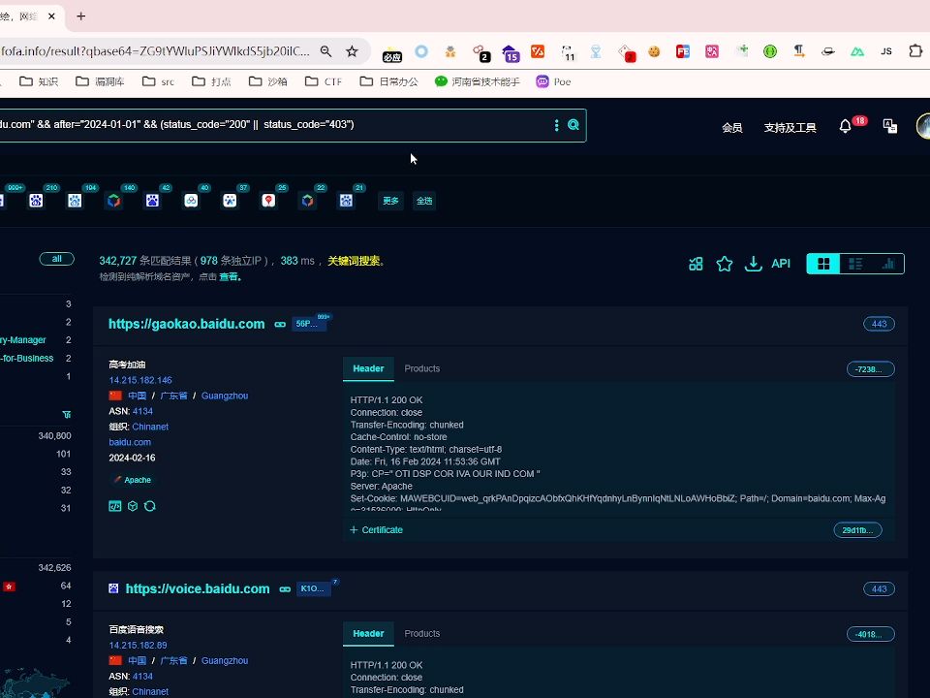930x698 pixels.
Task: Open the statistics chart view
Action: 888,263
